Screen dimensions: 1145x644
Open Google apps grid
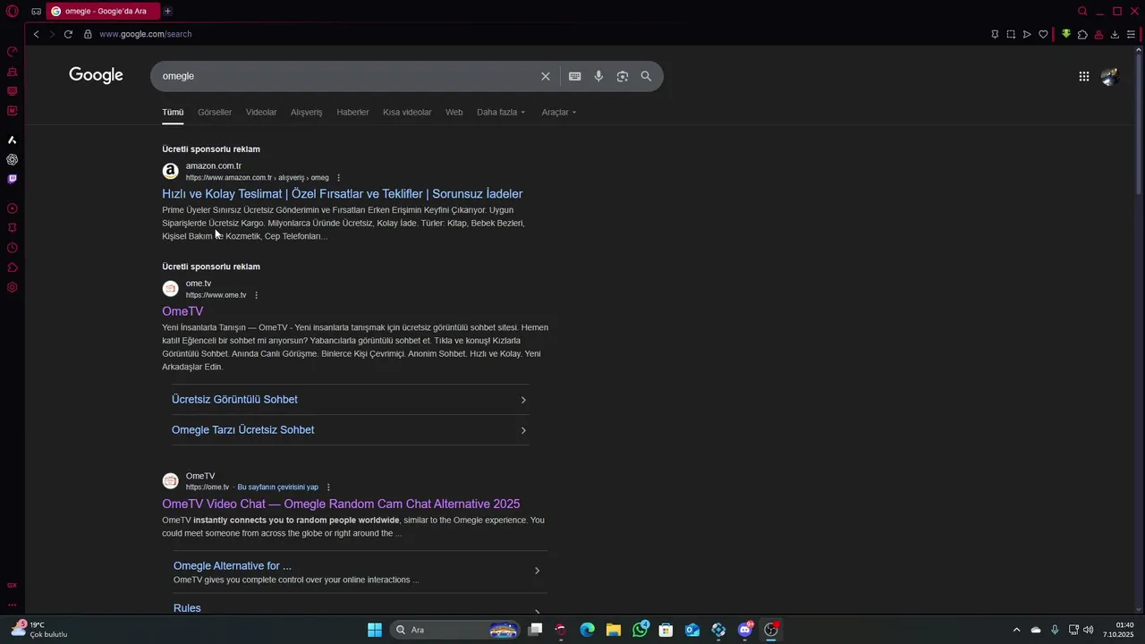1083,76
